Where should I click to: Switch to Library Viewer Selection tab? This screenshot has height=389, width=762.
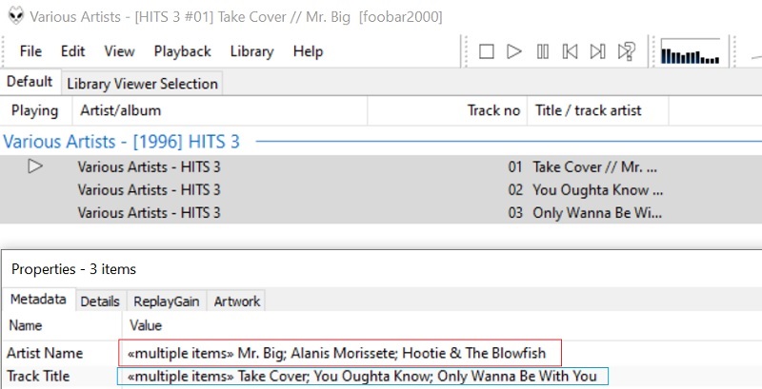(x=142, y=84)
